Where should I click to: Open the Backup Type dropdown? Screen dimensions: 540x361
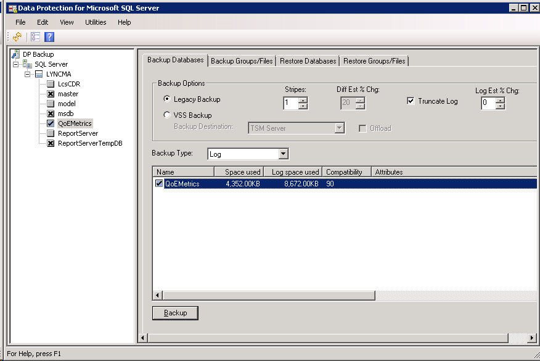(283, 154)
